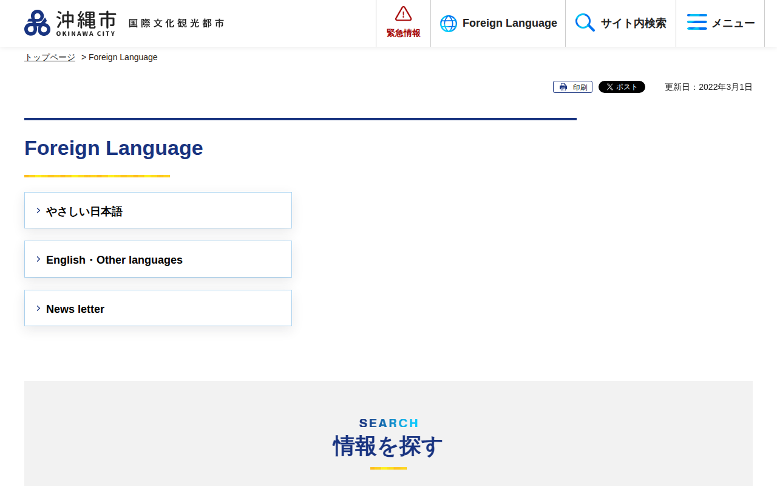777x486 pixels.
Task: Open the News letter link
Action: [75, 309]
